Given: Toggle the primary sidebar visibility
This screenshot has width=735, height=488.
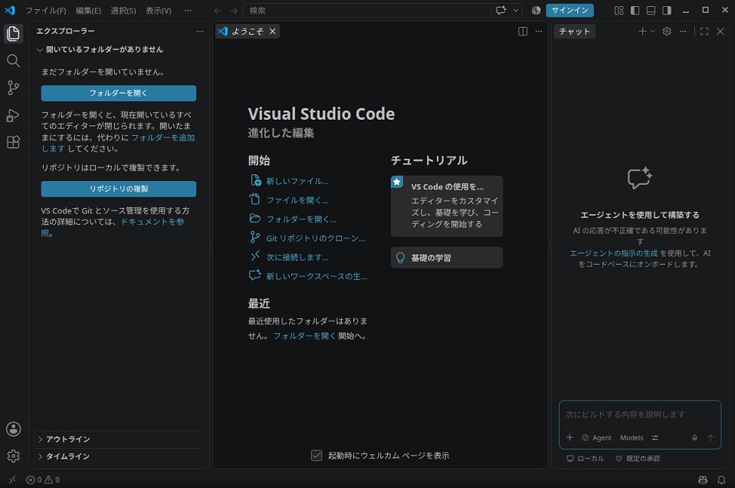Looking at the screenshot, I should [635, 10].
